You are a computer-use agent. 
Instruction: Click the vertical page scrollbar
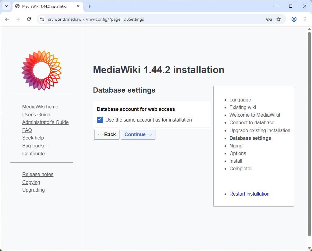pyautogui.click(x=310, y=134)
